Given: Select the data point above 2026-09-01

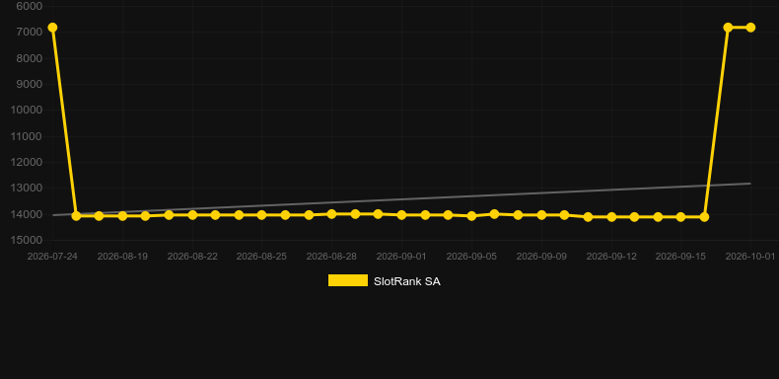Looking at the screenshot, I should (401, 215).
